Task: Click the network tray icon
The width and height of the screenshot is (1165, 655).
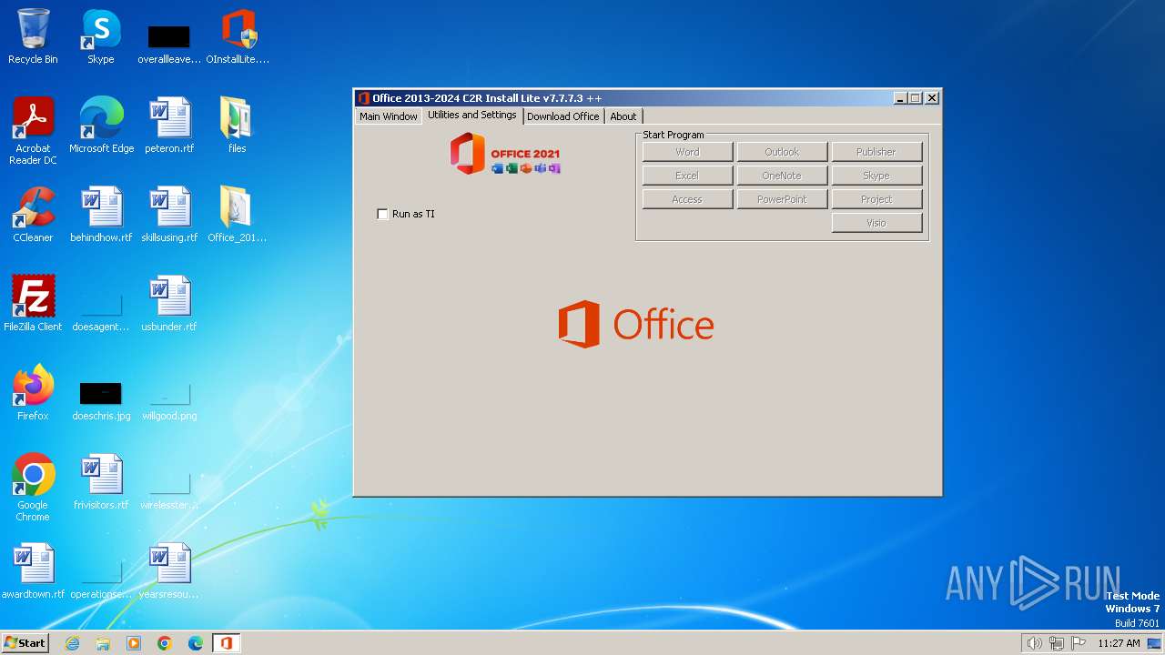Action: coord(1057,643)
